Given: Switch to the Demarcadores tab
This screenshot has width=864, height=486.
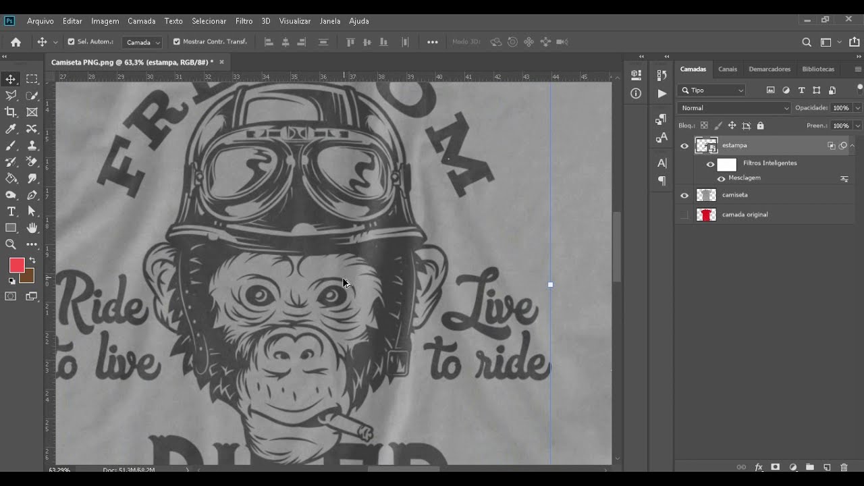Looking at the screenshot, I should 769,69.
